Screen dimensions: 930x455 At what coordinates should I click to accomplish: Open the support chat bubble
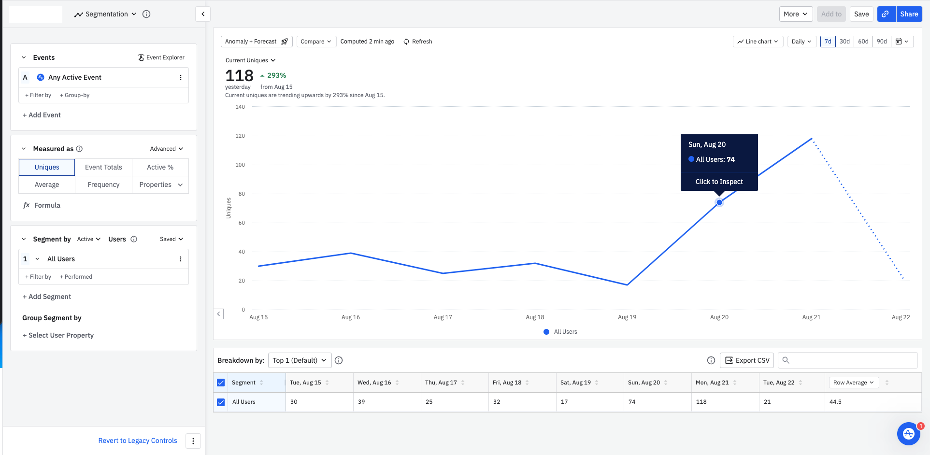909,433
